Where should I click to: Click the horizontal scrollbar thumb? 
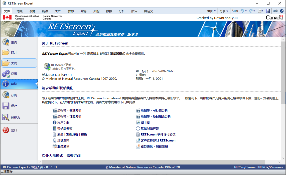[154, 162]
